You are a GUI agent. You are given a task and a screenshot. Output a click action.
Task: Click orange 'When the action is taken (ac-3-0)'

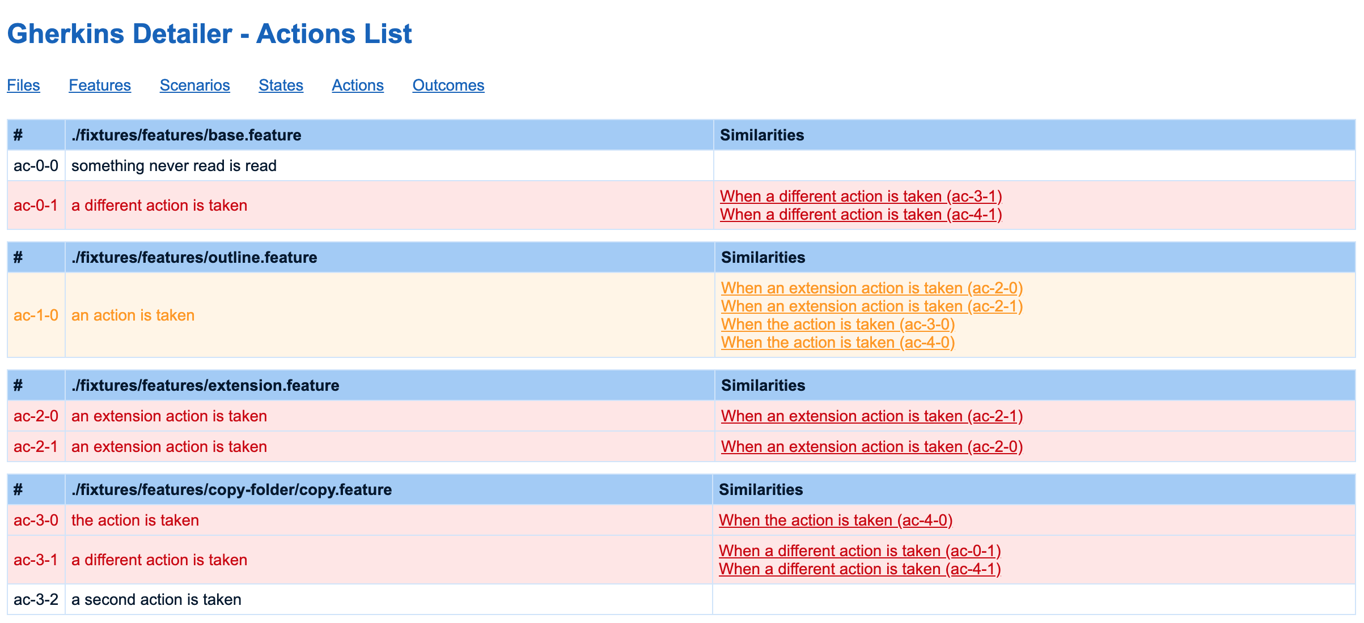pyautogui.click(x=837, y=324)
